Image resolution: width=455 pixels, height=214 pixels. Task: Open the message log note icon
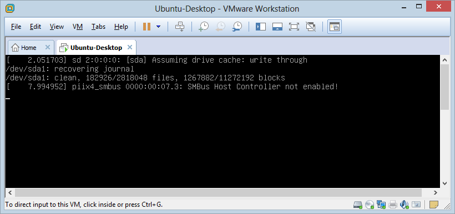(x=434, y=205)
